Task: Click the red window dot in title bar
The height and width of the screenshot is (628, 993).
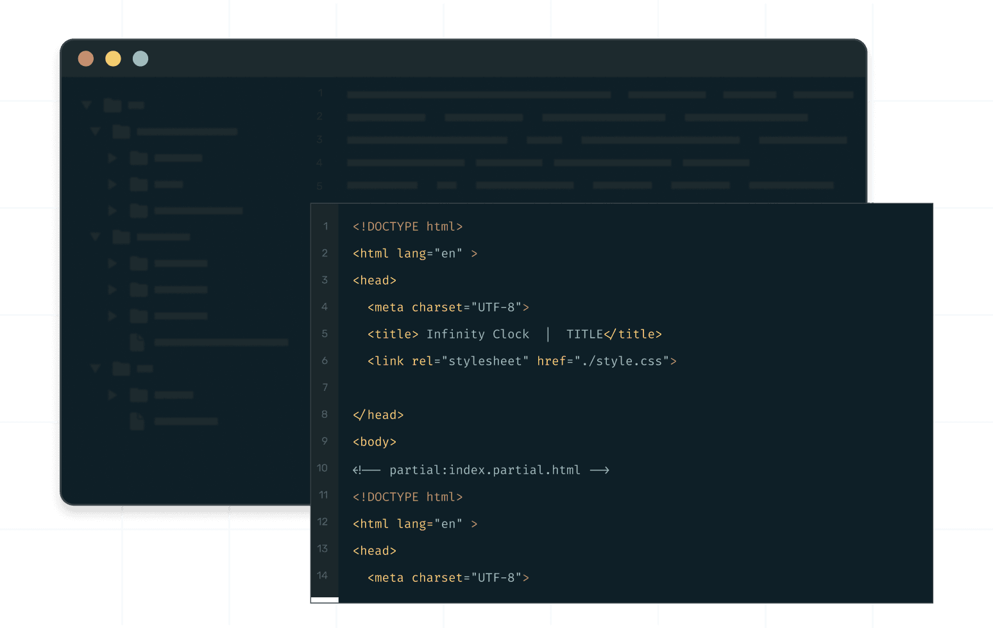Action: coord(86,59)
